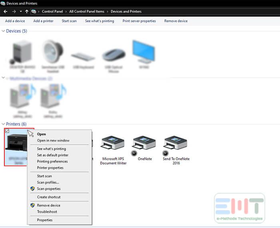This screenshot has width=280, height=228.
Task: Choose Set as default printer
Action: pyautogui.click(x=52, y=155)
